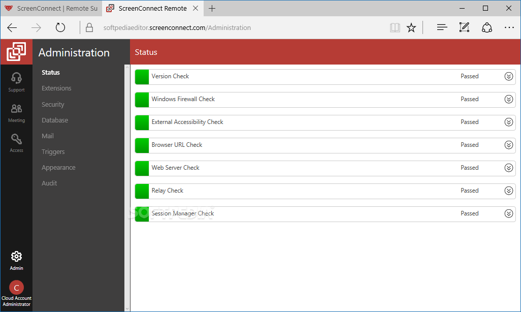This screenshot has height=312, width=521.
Task: Expand the Relay Check details
Action: click(508, 191)
